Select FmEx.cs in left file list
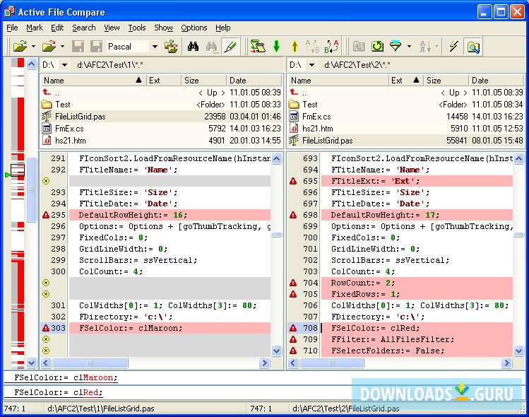Image resolution: width=529 pixels, height=417 pixels. click(161, 129)
